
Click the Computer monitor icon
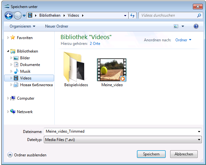click(13, 98)
